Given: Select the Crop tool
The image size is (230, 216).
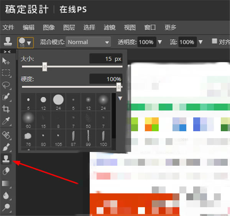Looking at the screenshot, I should [6, 109].
